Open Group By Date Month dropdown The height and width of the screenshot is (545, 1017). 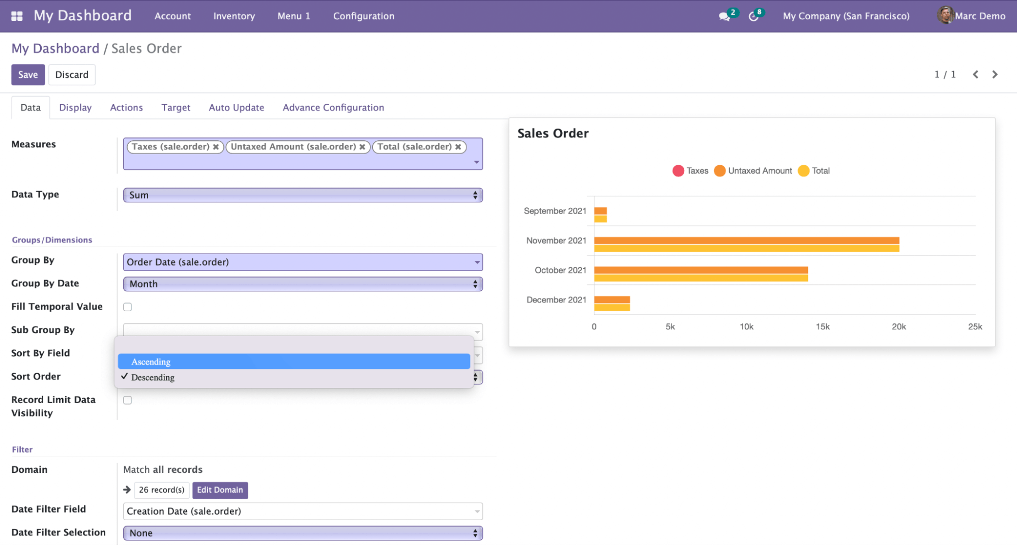click(303, 284)
